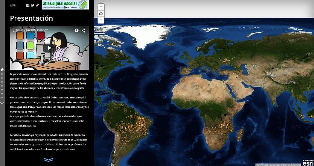This screenshot has height=166, width=314.
Task: Click the ADE title text
Action: (x=13, y=5)
